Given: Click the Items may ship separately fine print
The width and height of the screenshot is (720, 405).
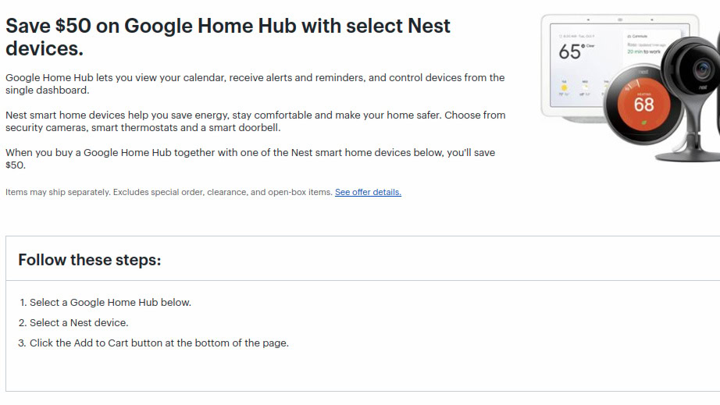Looking at the screenshot, I should pyautogui.click(x=169, y=192).
